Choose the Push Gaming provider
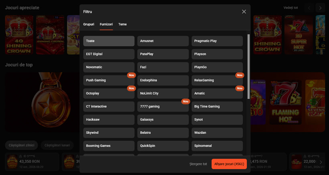The image size is (329, 175). tap(109, 80)
